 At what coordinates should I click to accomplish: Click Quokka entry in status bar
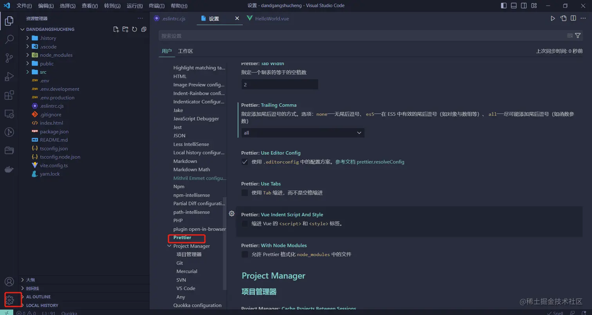click(x=69, y=313)
